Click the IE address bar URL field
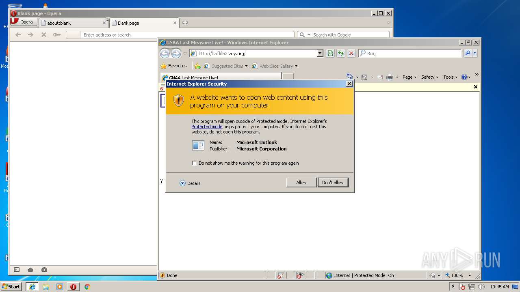This screenshot has width=520, height=292. pyautogui.click(x=253, y=53)
